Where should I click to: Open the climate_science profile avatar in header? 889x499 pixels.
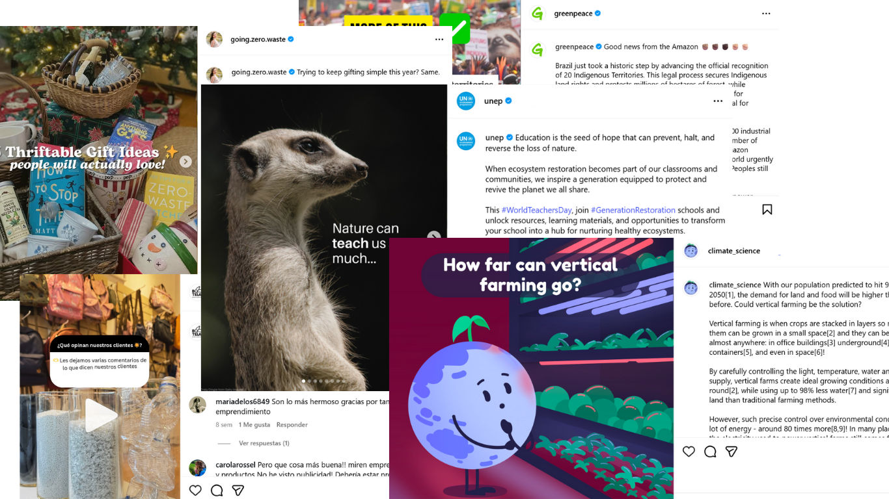pos(691,251)
